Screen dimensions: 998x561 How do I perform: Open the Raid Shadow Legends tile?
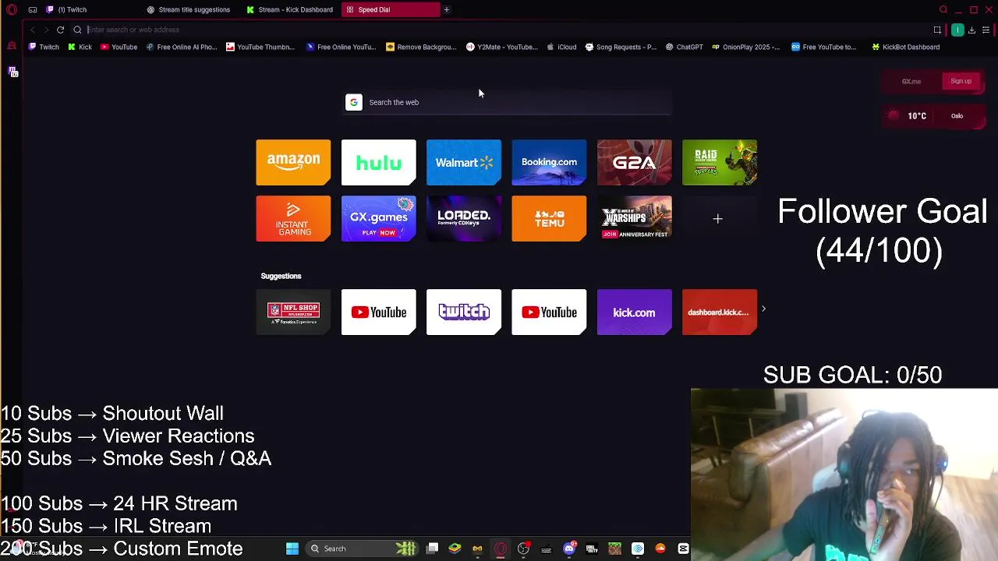point(720,162)
